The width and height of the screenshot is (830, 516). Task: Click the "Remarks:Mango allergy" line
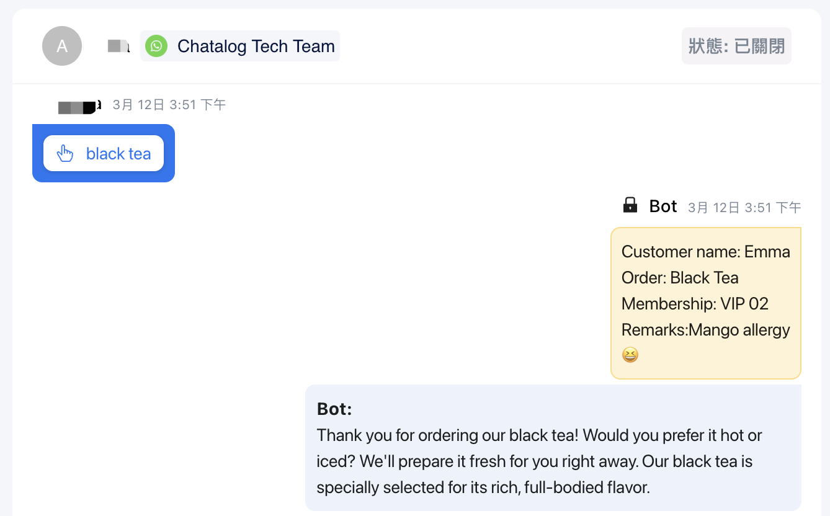705,330
